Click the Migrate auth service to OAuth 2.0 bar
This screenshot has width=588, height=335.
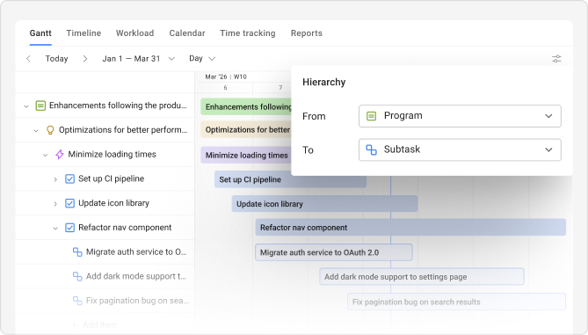point(334,252)
